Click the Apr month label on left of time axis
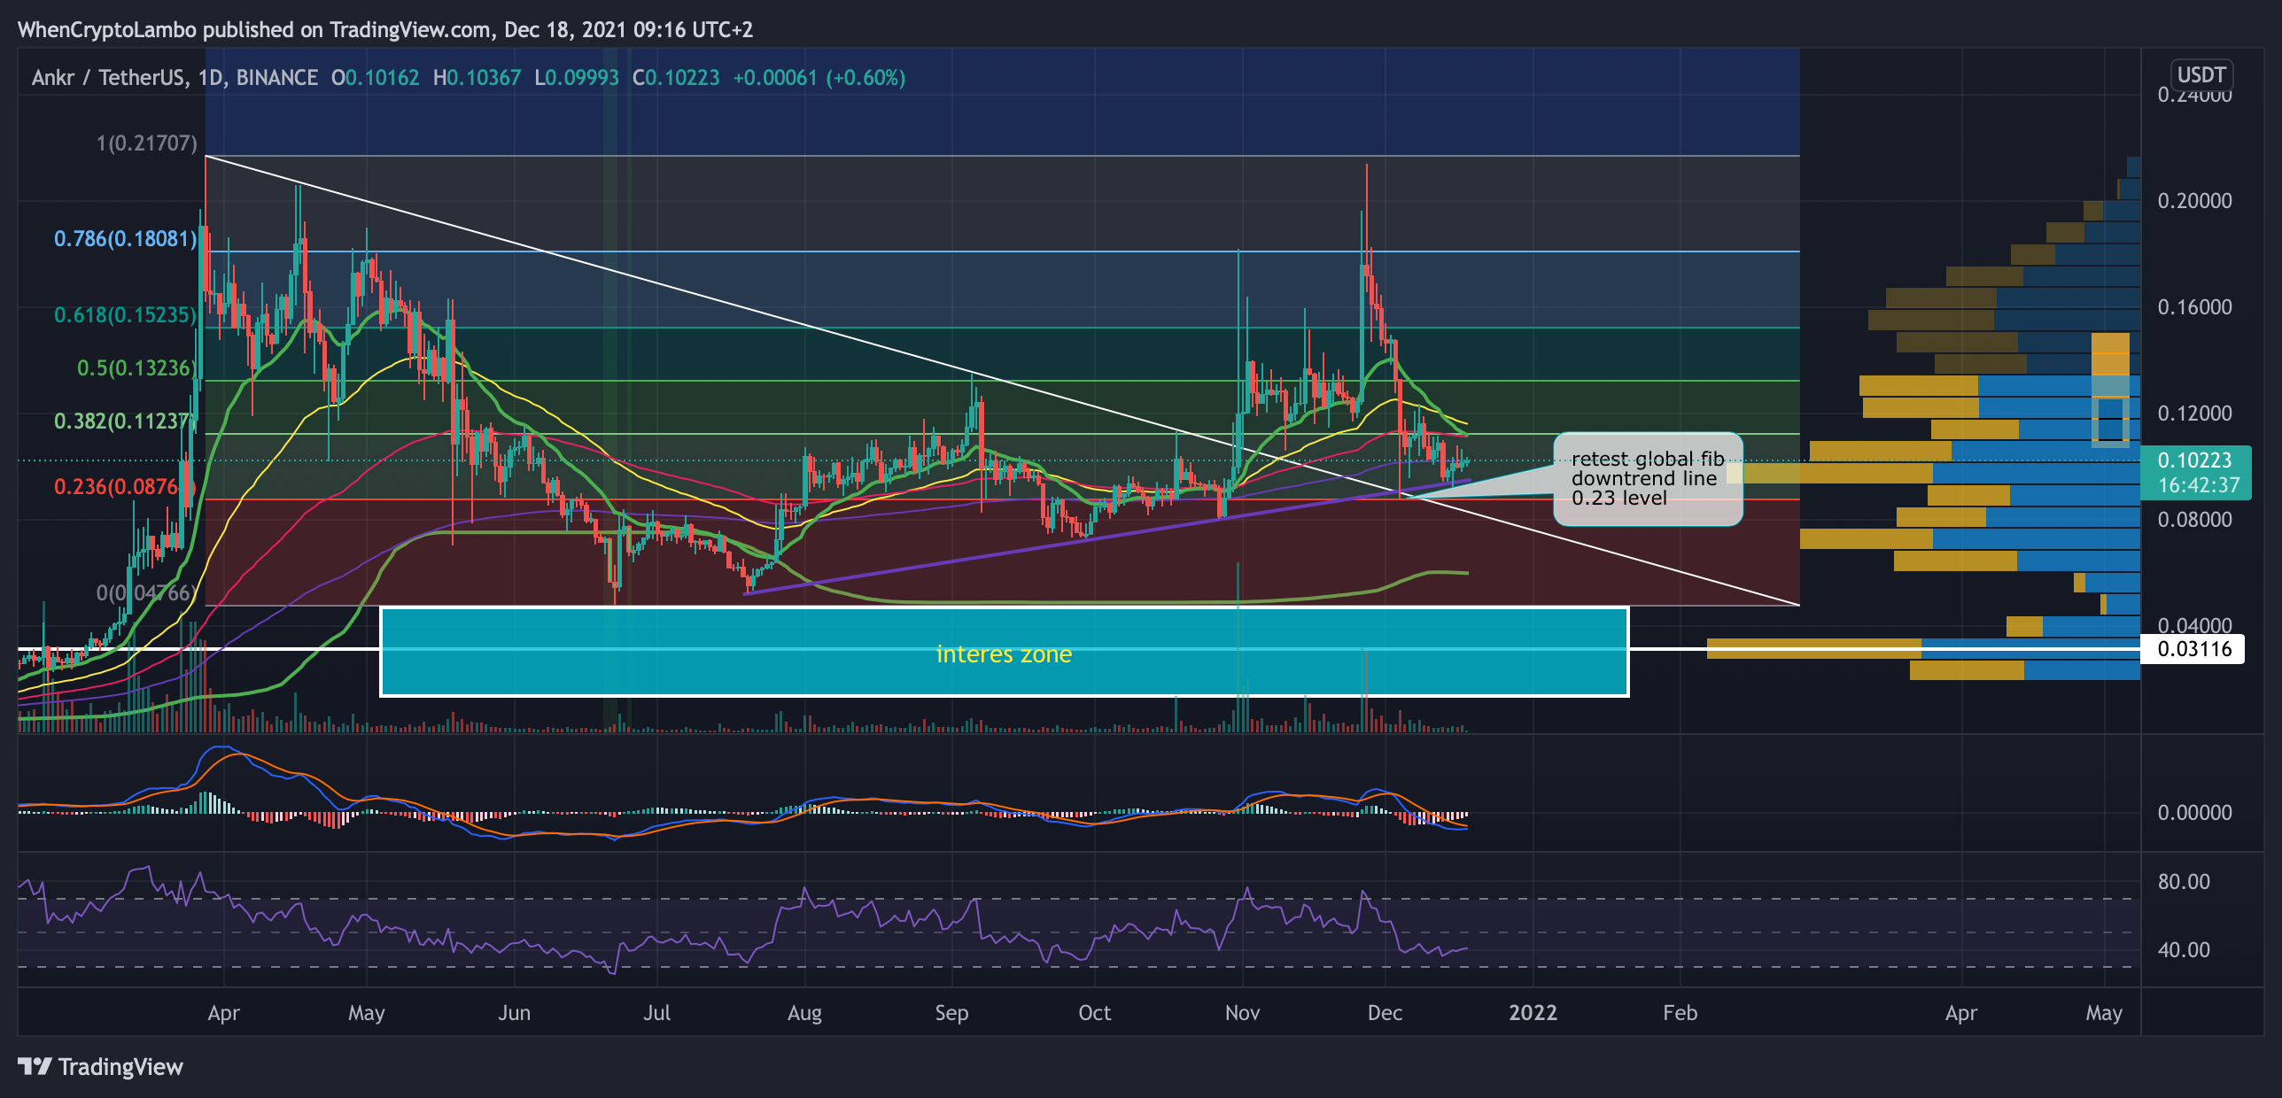The width and height of the screenshot is (2282, 1098). pos(223,1013)
